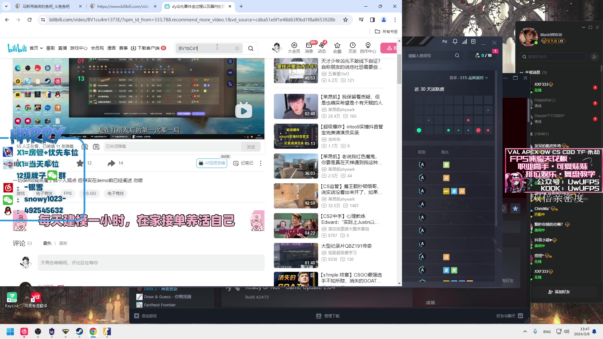Open the Chrome tab search dropdown
Viewport: 603px width, 339px height.
click(x=6, y=6)
